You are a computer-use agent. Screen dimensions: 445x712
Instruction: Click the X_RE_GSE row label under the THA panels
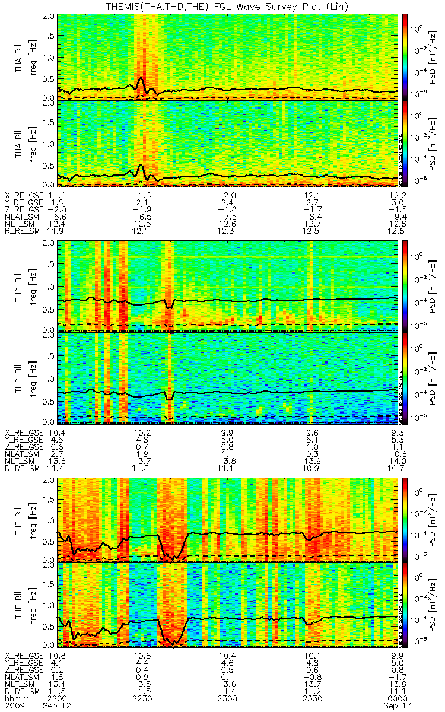24,195
